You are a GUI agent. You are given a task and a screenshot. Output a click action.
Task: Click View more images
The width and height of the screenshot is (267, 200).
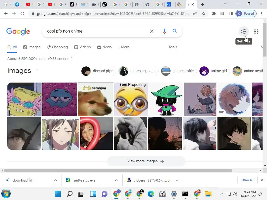coord(146,161)
